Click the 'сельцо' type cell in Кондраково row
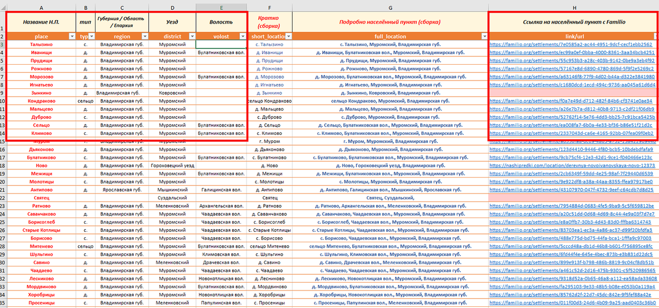 tap(86, 101)
